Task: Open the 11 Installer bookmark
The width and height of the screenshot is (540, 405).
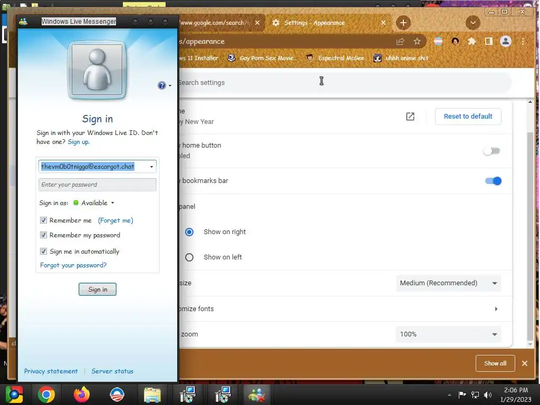Action: point(199,58)
